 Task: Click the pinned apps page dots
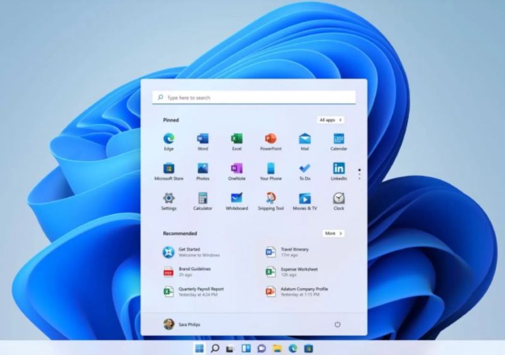359,173
